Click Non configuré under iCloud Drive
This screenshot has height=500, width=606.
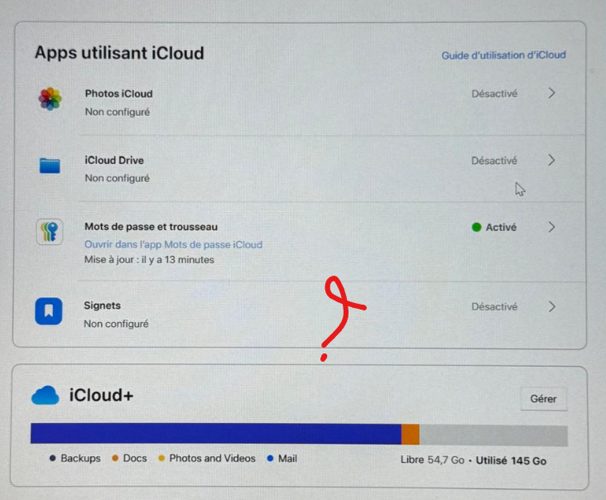point(117,178)
